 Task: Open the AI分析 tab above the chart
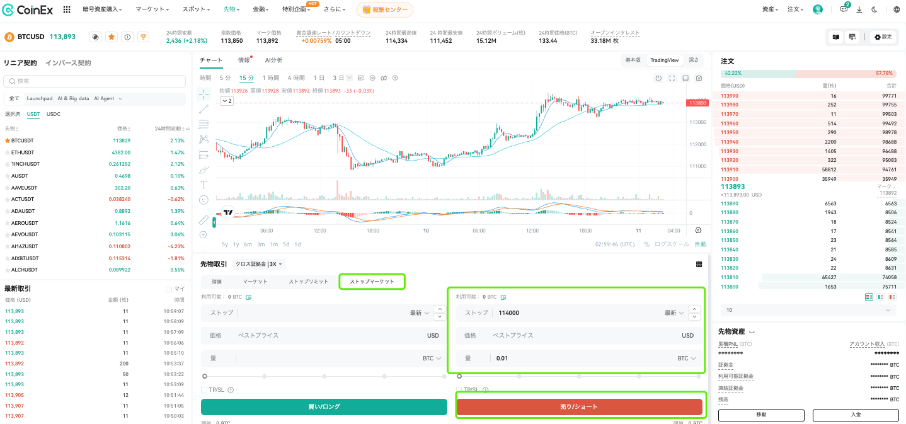point(273,60)
